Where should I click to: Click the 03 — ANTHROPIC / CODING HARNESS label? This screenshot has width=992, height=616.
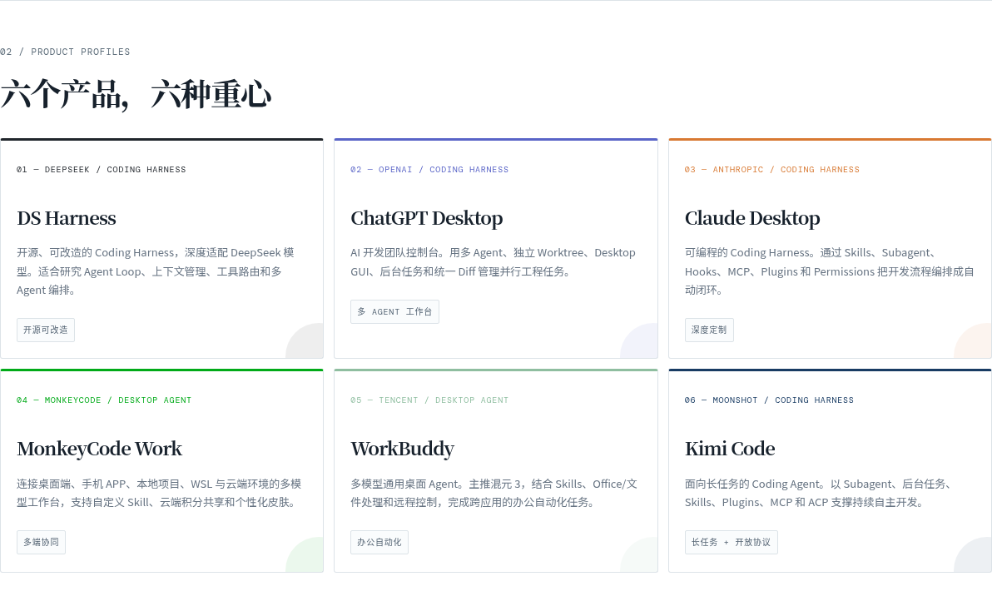[771, 170]
